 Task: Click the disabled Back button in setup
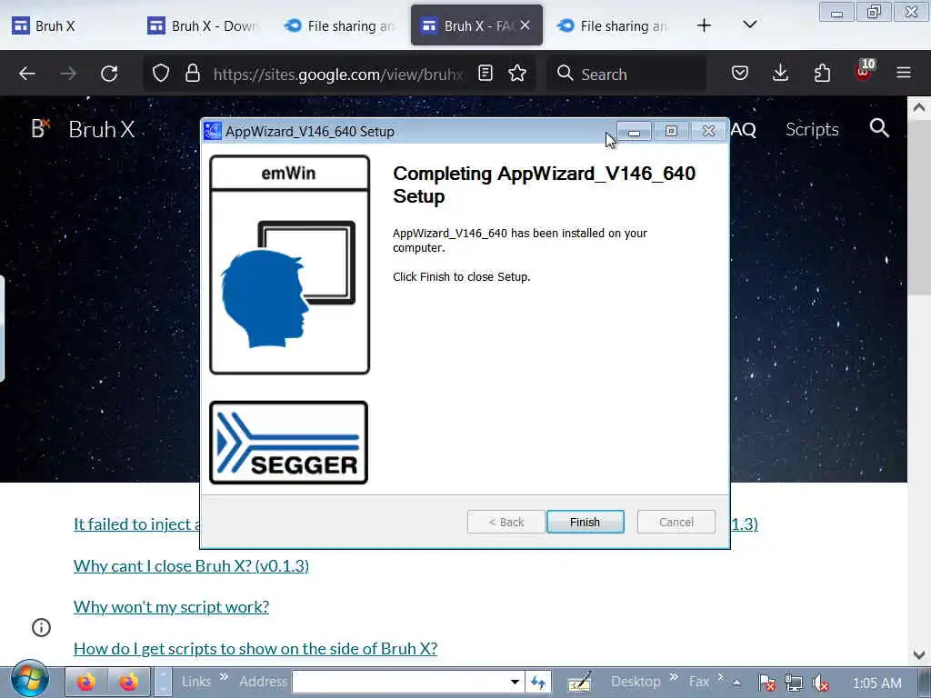click(x=506, y=522)
